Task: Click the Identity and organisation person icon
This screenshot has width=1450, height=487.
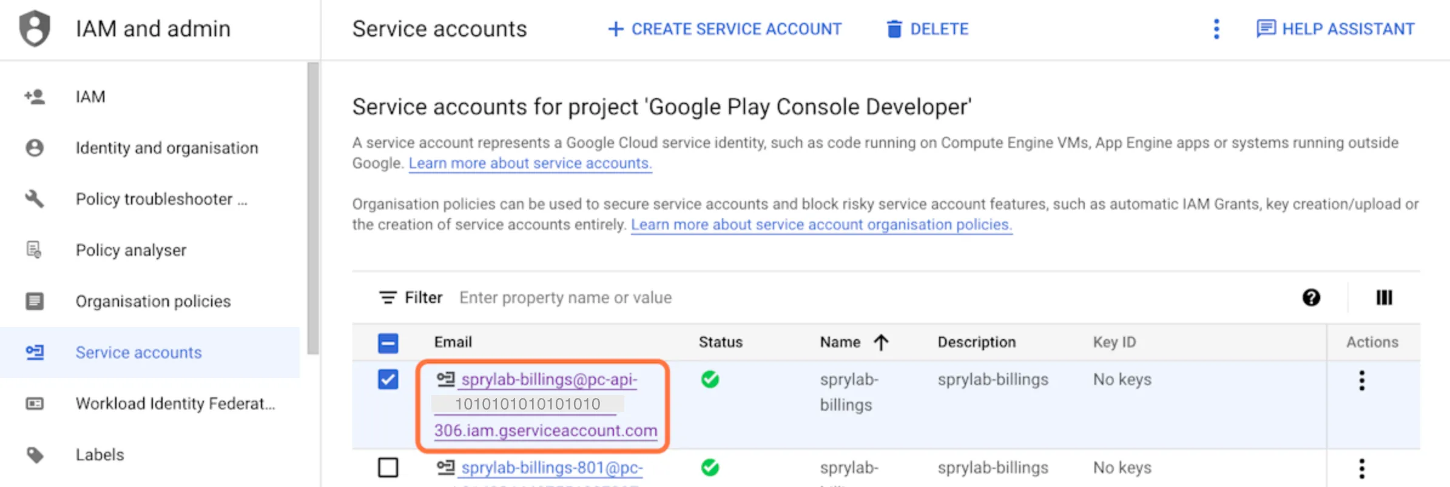Action: click(35, 148)
